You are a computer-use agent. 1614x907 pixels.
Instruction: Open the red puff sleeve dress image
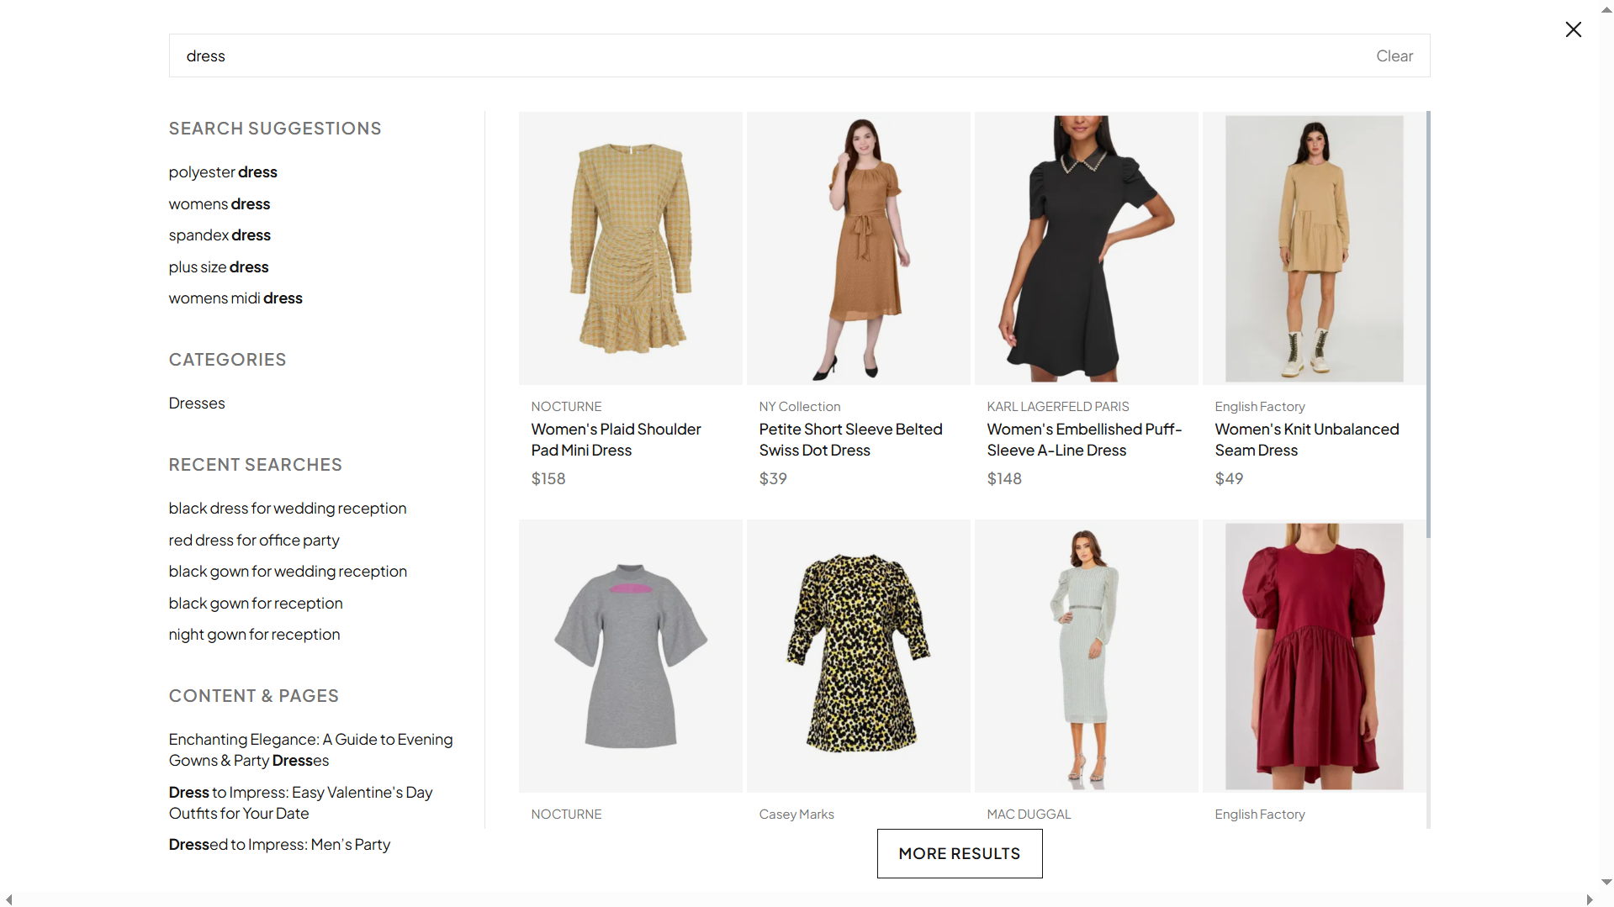point(1314,656)
